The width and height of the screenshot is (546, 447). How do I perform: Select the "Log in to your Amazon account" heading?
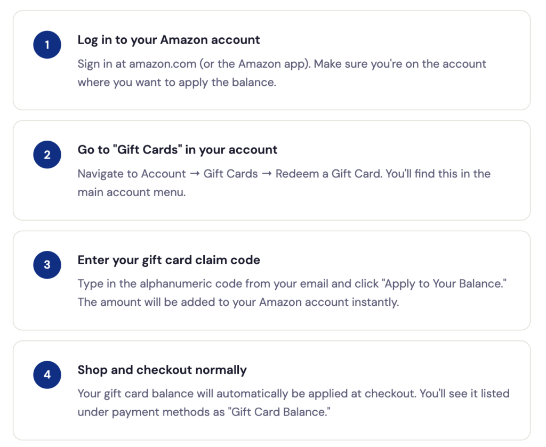(x=168, y=40)
